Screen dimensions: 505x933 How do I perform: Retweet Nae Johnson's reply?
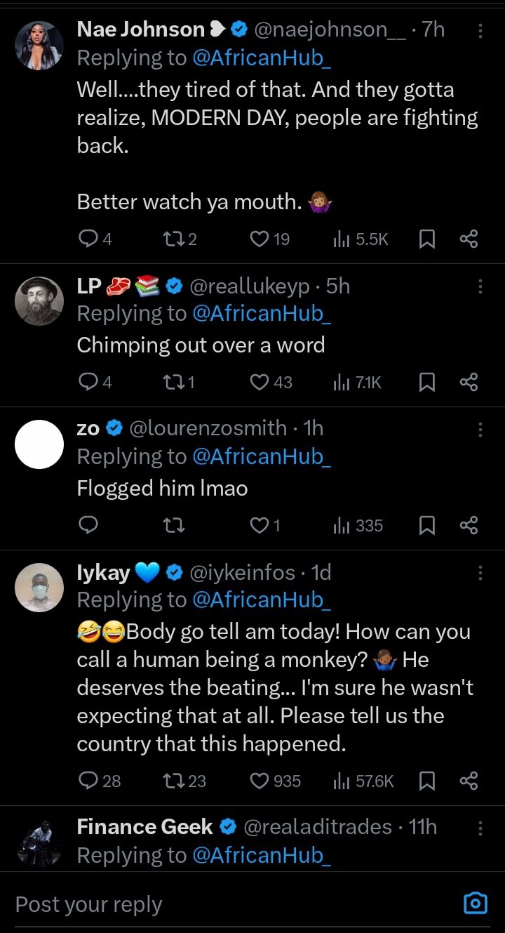click(x=169, y=239)
